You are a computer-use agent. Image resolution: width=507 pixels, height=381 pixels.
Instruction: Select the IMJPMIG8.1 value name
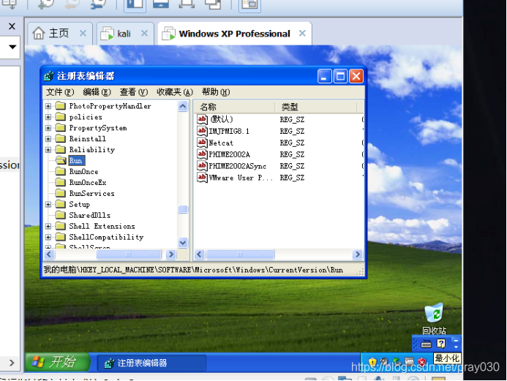[x=229, y=131]
